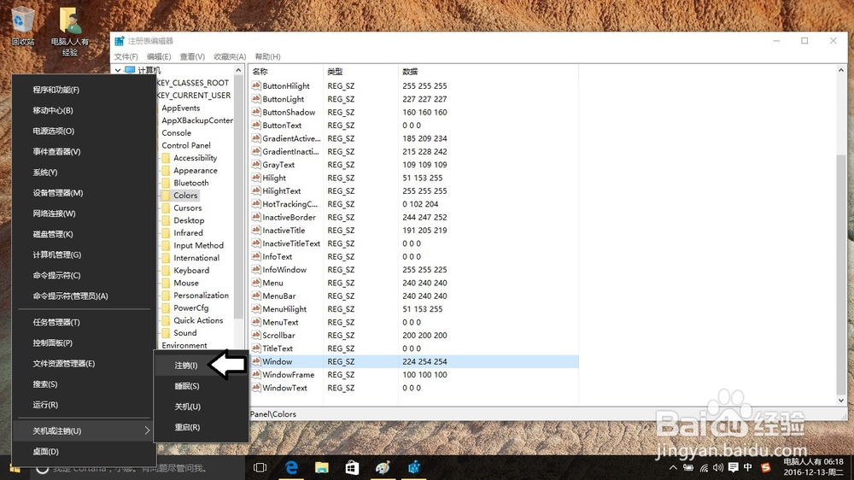
Task: Open the Store from the taskbar
Action: 353,467
